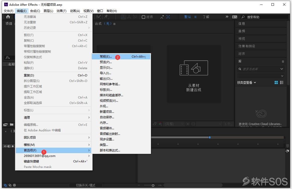
Task: Choose 常规(E)... preferences entry
Action: [121, 57]
